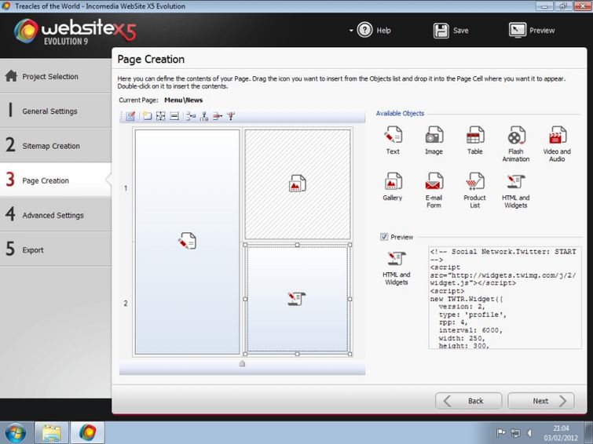
Task: Open website Preview from top bar
Action: (x=532, y=31)
